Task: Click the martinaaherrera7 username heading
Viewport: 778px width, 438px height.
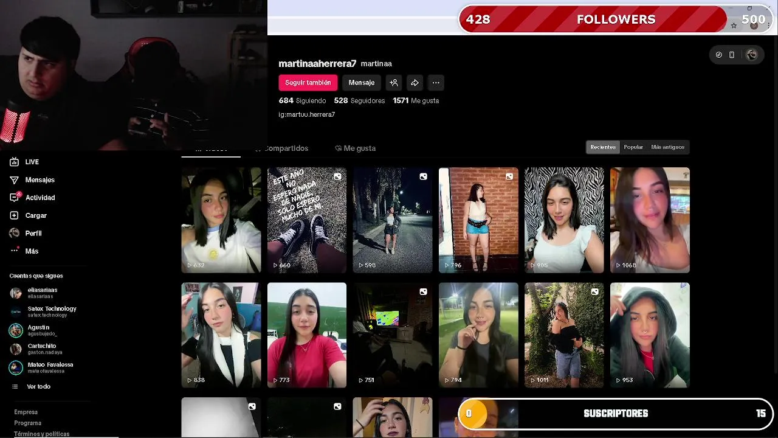Action: [317, 63]
